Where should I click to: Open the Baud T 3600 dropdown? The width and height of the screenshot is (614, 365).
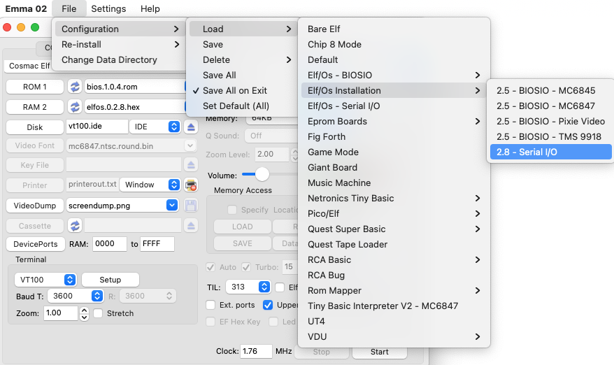[x=76, y=296]
